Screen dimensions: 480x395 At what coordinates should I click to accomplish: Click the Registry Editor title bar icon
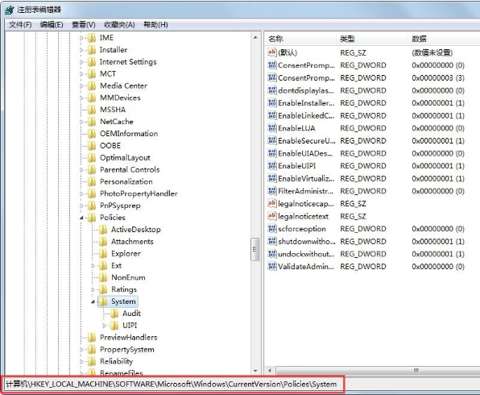tap(10, 10)
